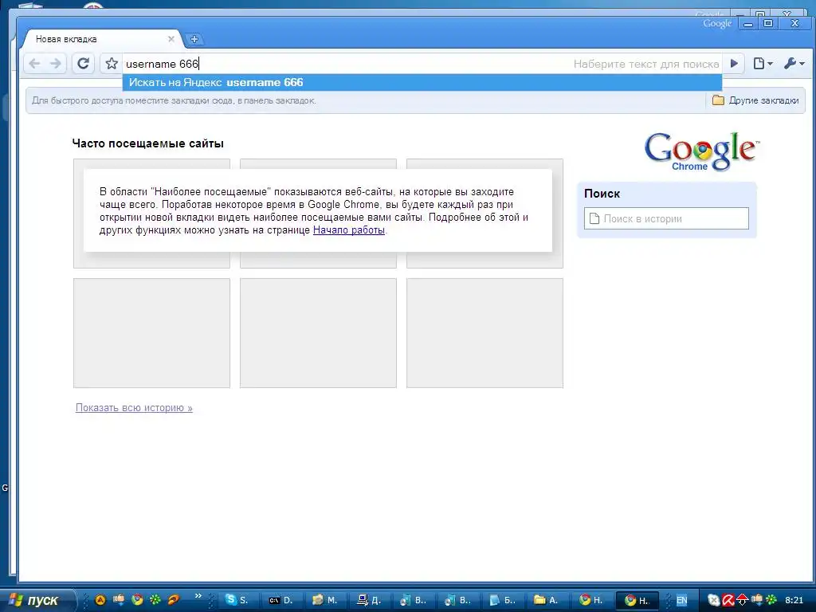Switch to the Д. taskbar button
Image resolution: width=816 pixels, height=612 pixels.
(x=370, y=600)
